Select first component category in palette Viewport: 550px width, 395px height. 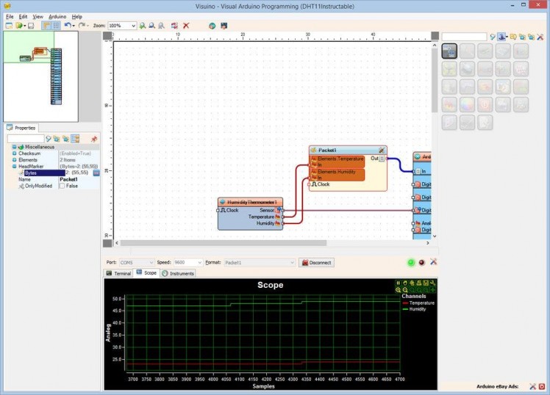point(449,51)
